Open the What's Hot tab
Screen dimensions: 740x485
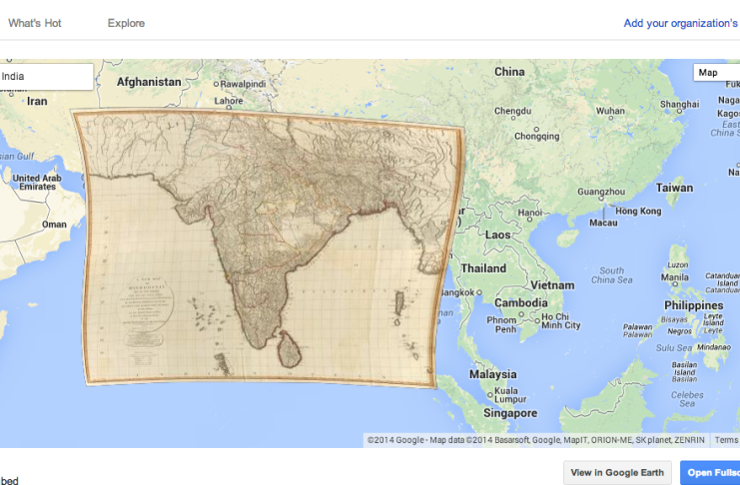[34, 23]
